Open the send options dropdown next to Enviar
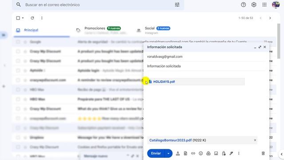 (169, 153)
